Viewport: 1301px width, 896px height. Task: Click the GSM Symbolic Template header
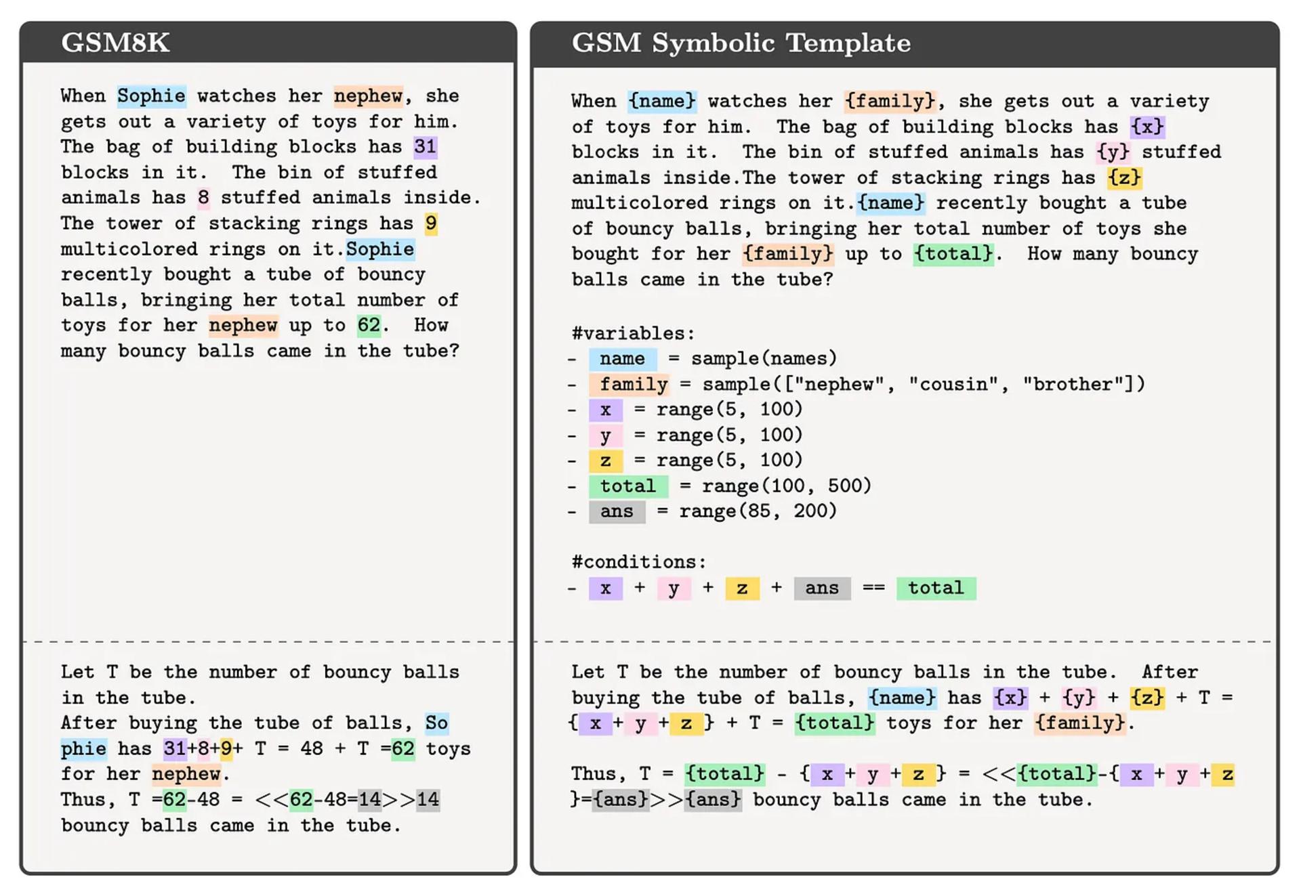[905, 44]
